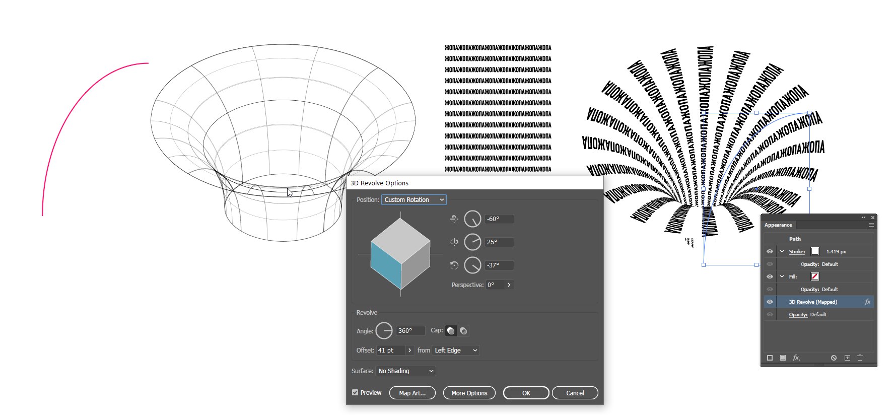Screen dimensions: 894x419
Task: Collapse the Appearance panel with double arrows
Action: point(863,218)
